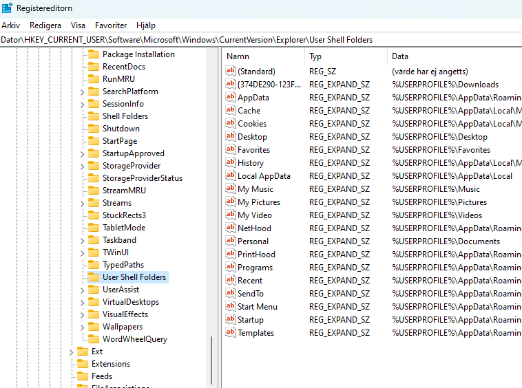This screenshot has width=522, height=388.
Task: Expand the Ext key
Action: pos(71,352)
